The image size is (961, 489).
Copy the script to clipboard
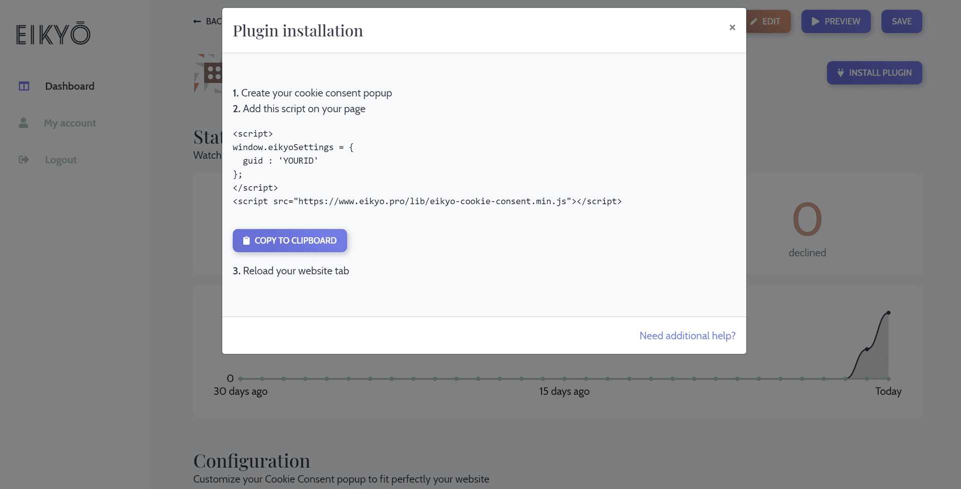click(x=290, y=241)
